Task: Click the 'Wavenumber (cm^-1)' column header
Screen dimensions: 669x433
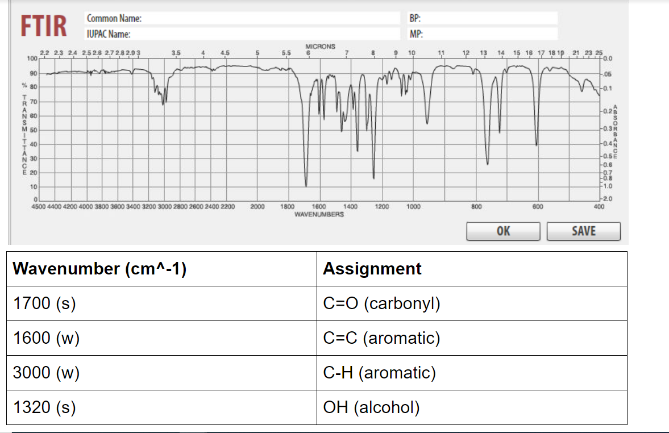Action: 161,269
